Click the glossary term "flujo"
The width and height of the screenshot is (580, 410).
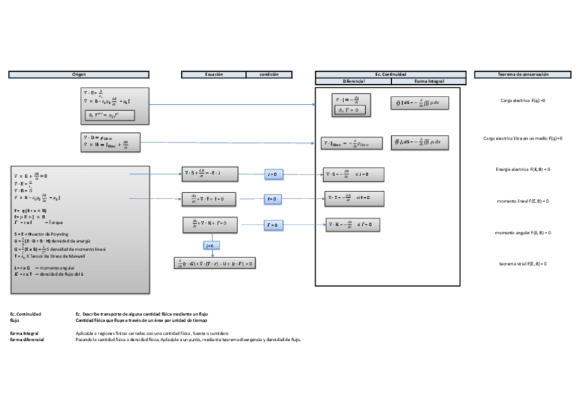[14, 320]
